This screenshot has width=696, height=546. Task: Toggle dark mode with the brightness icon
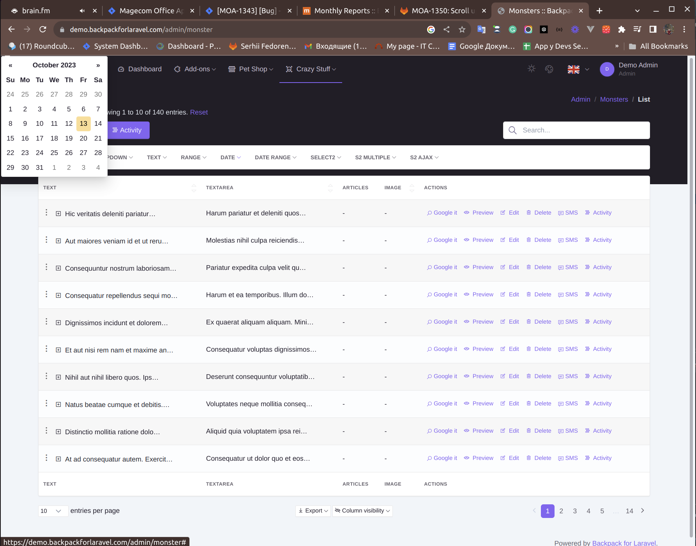[x=531, y=69]
